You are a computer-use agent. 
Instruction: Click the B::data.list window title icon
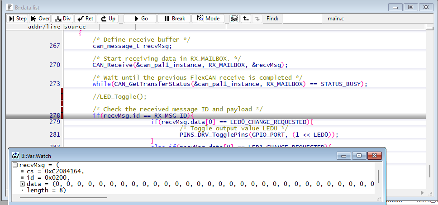tap(9, 7)
